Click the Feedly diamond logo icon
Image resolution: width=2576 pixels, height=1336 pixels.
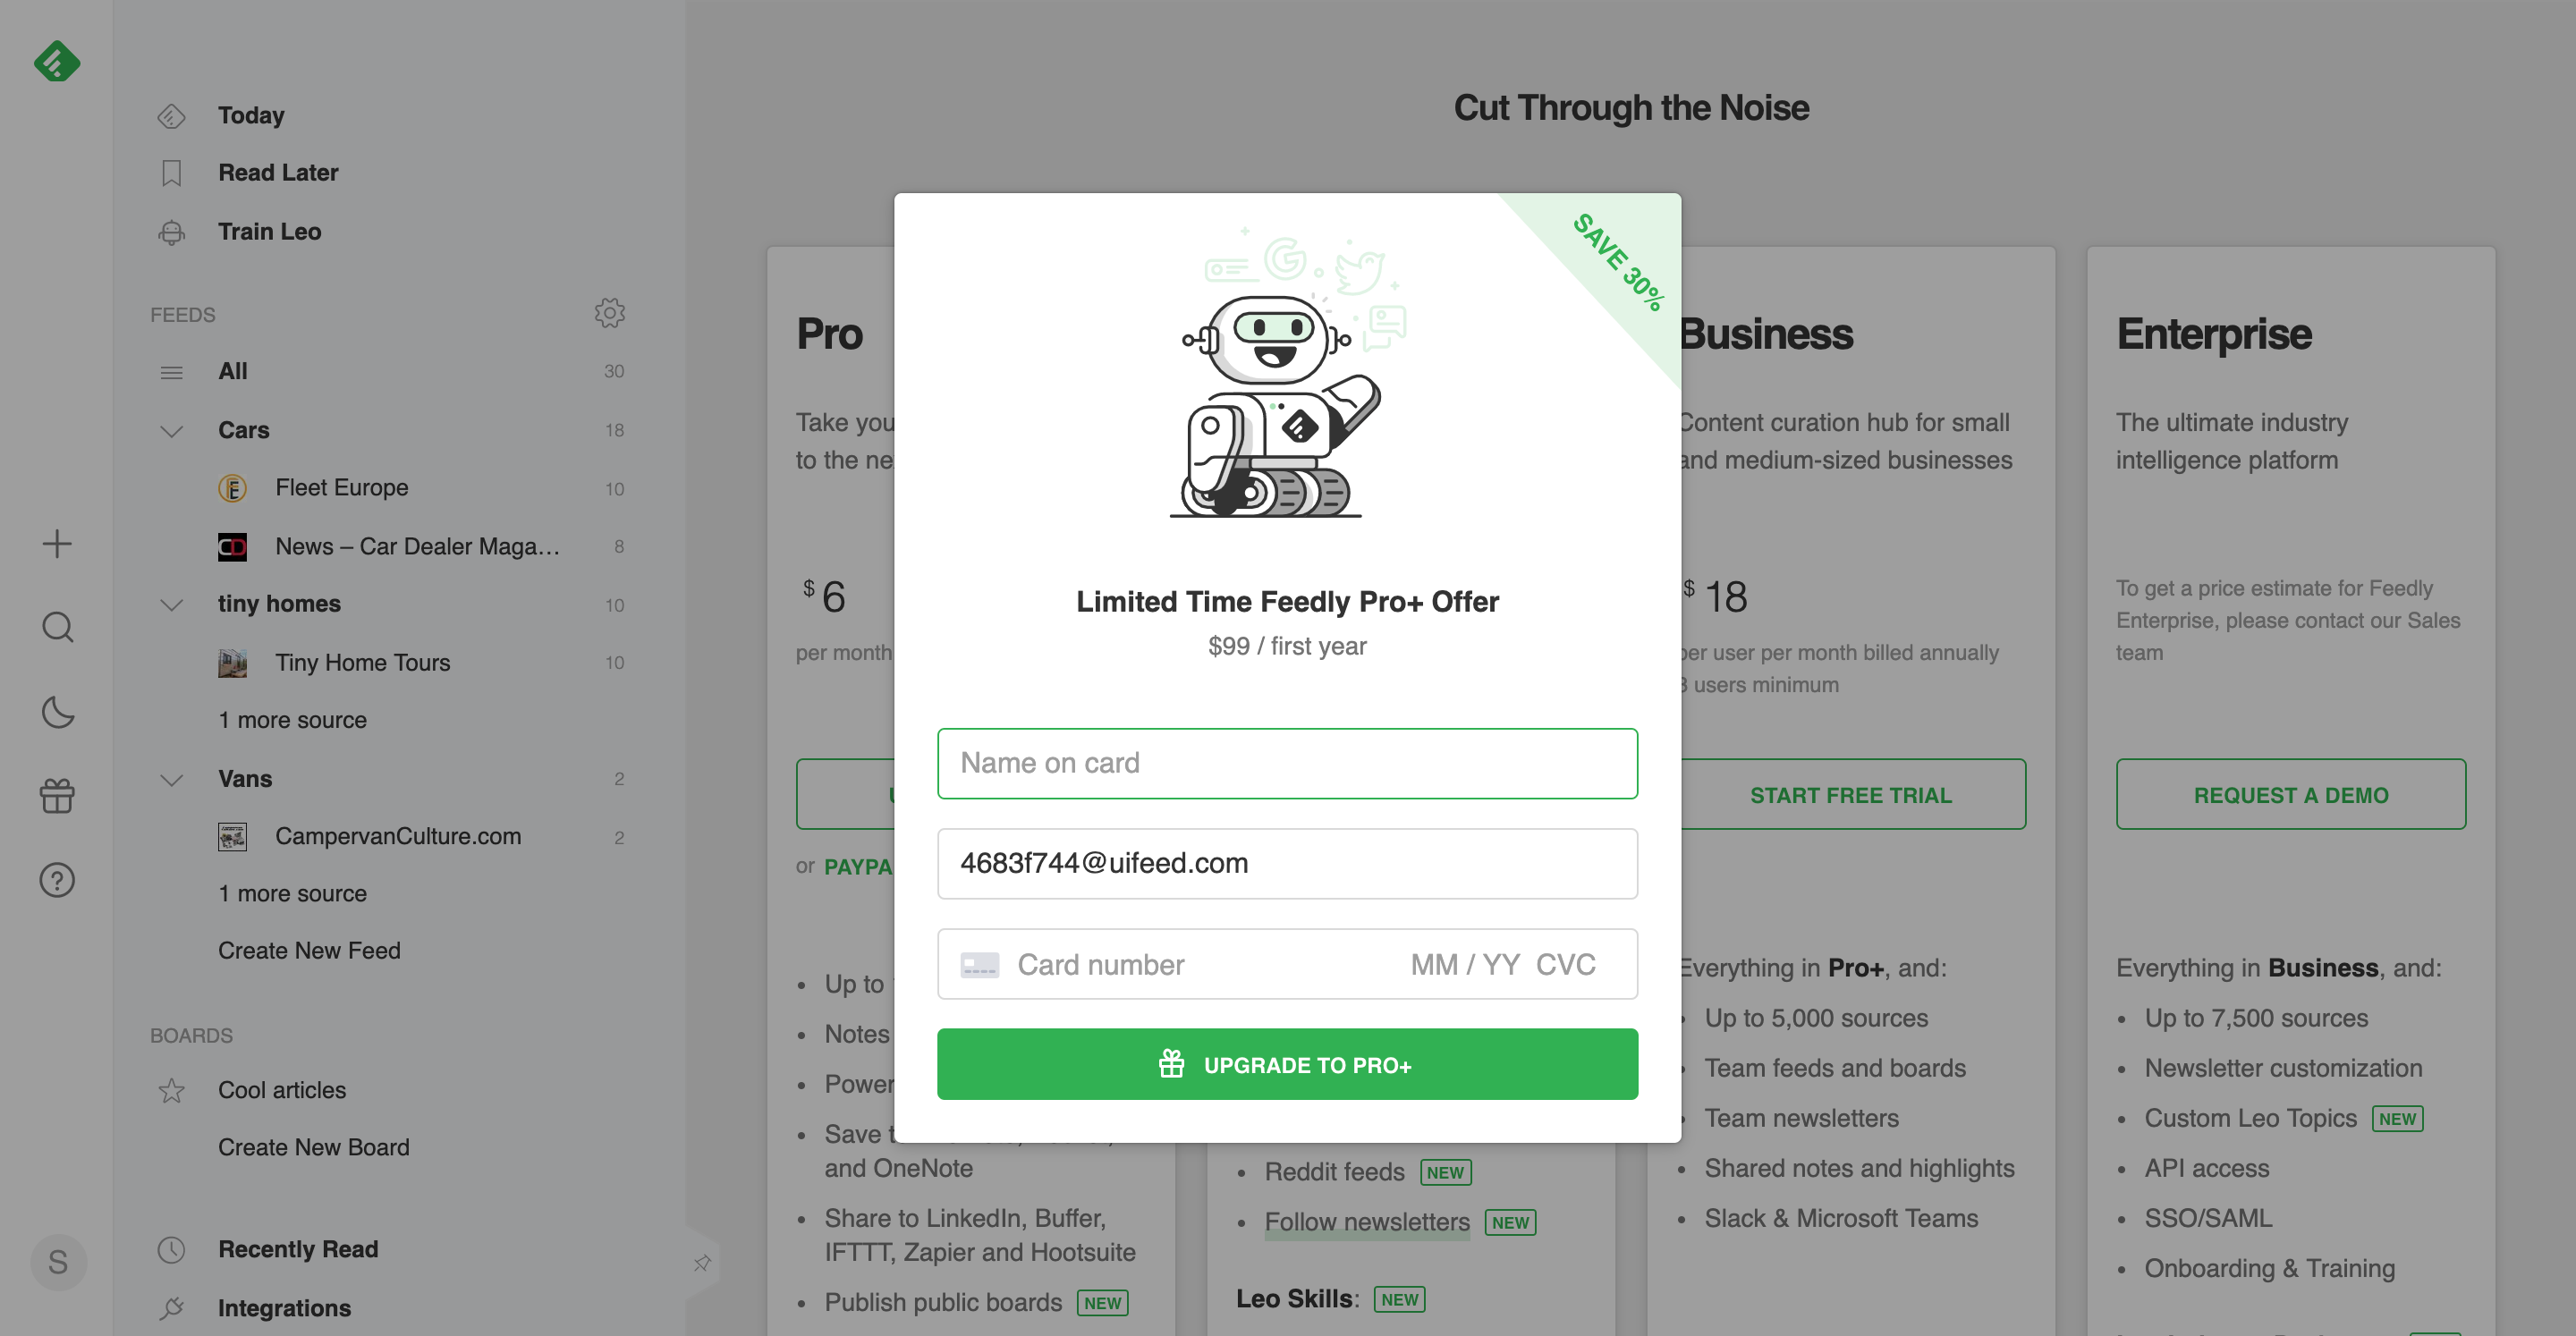click(56, 56)
